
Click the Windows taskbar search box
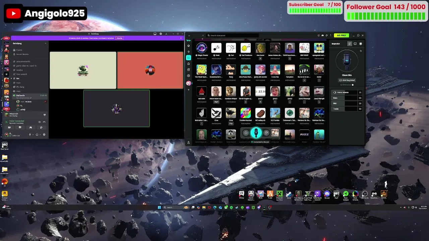176,208
